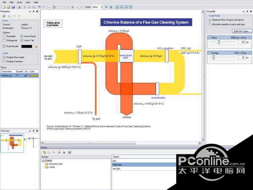The width and height of the screenshot is (253, 190).
Task: Pin the Properties panel
Action: tap(34, 11)
